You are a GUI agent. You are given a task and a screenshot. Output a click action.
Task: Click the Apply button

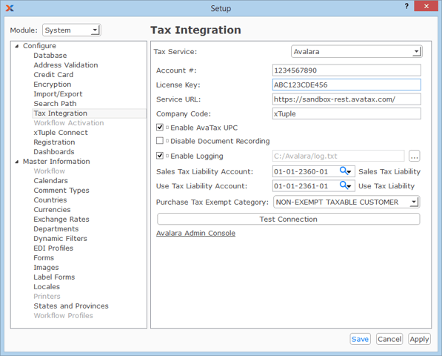pyautogui.click(x=419, y=339)
